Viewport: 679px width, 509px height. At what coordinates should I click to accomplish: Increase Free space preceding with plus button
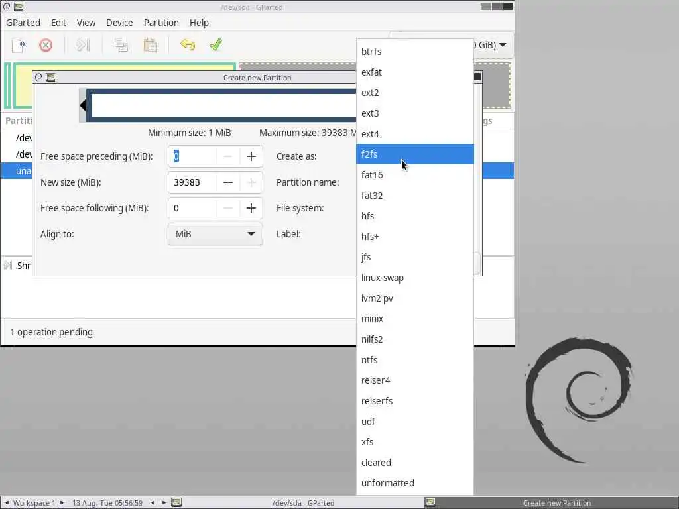tap(251, 156)
